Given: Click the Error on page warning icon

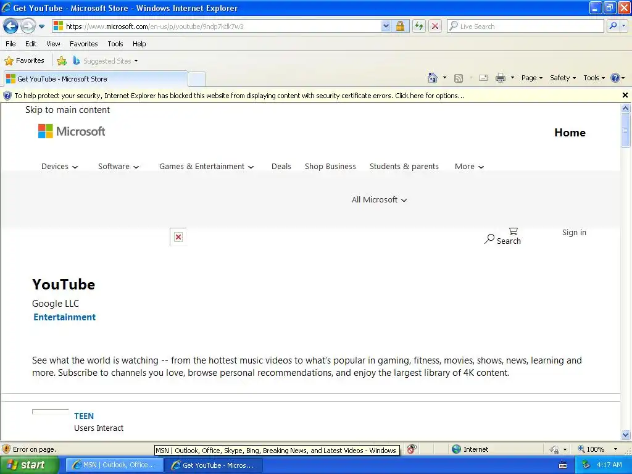Looking at the screenshot, I should tap(6, 449).
